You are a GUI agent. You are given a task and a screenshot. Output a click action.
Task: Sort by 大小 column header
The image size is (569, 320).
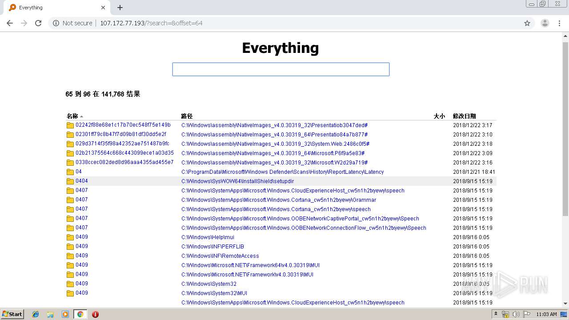tap(439, 116)
